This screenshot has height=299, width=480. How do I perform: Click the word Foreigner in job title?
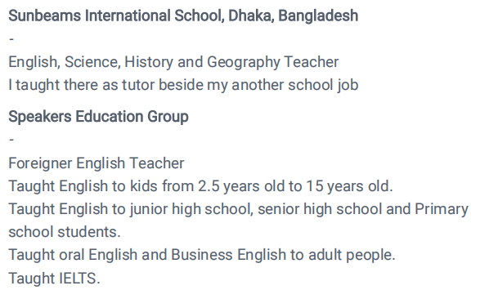point(40,163)
